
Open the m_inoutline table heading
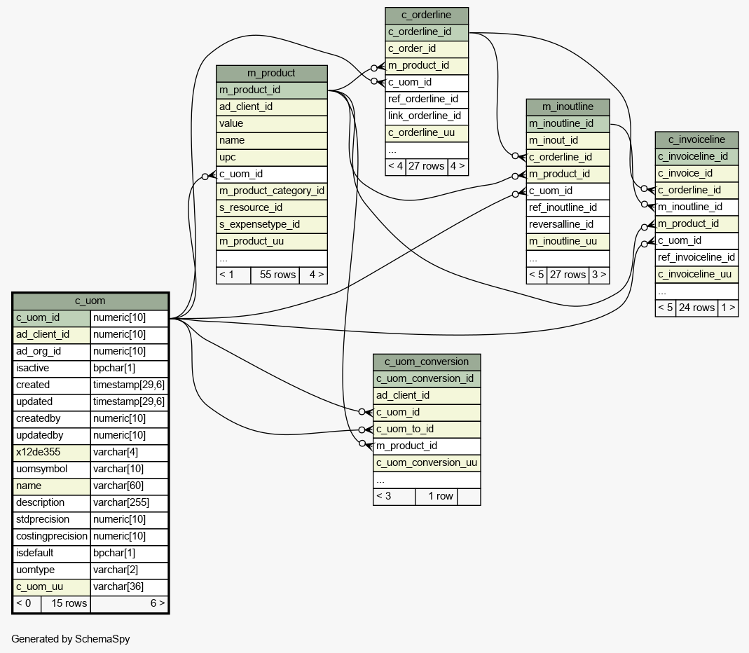[x=568, y=107]
